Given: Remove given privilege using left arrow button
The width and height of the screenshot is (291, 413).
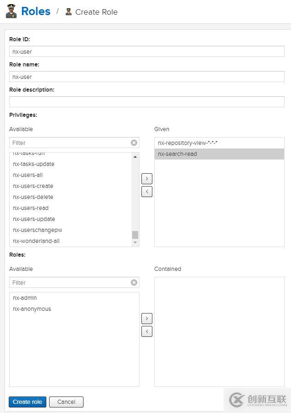Looking at the screenshot, I should click(x=147, y=191).
